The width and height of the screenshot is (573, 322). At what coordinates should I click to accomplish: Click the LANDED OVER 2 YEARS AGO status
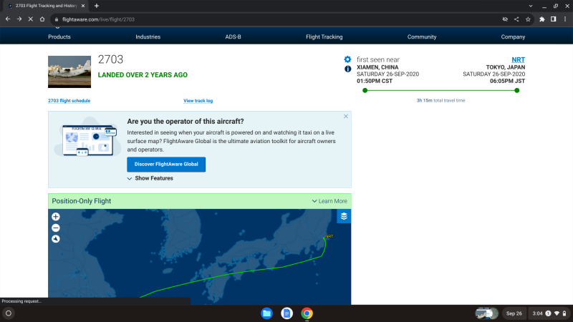(x=143, y=75)
